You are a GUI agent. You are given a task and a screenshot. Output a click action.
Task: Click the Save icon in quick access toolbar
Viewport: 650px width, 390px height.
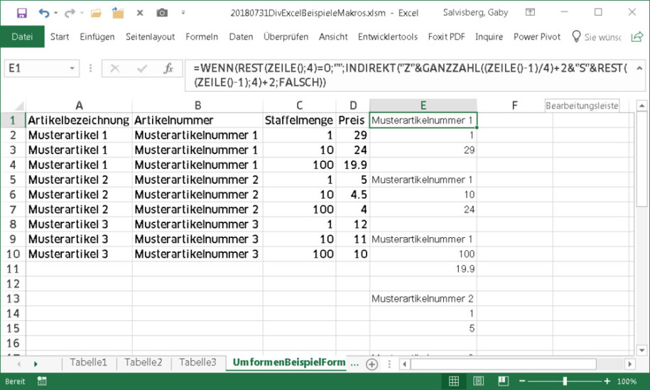coord(21,13)
